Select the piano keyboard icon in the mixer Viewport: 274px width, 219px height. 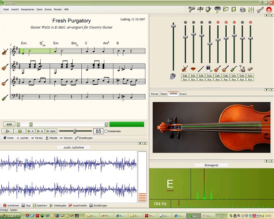(x=209, y=68)
